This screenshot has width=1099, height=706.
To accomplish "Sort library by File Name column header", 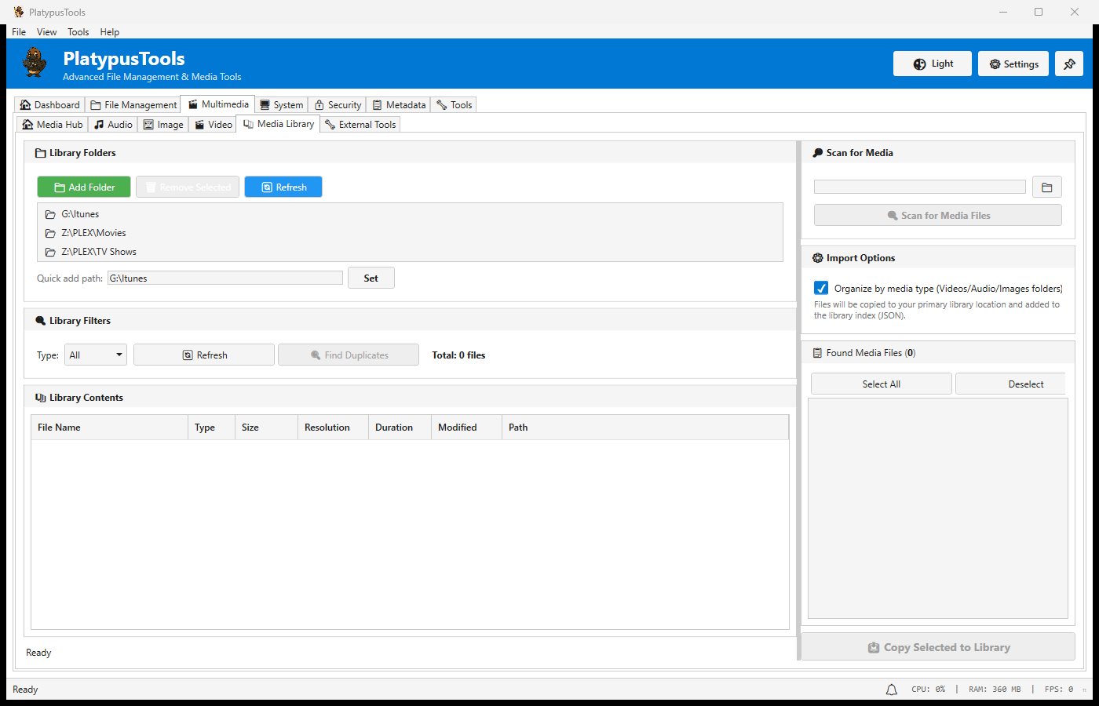I will (109, 428).
